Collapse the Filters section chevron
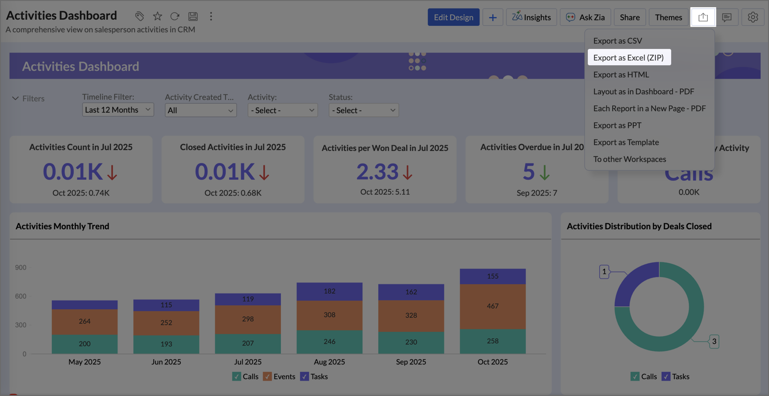 pyautogui.click(x=15, y=98)
